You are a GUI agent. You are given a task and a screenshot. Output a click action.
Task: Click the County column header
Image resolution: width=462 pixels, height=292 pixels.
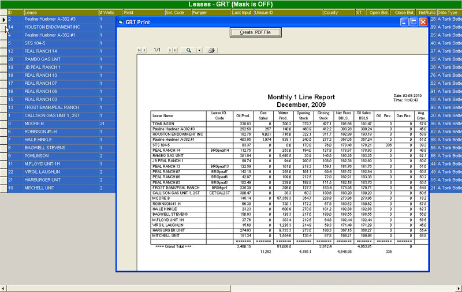pyautogui.click(x=339, y=12)
